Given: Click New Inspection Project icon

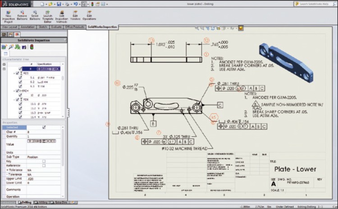Looking at the screenshot, I should coord(9,16).
